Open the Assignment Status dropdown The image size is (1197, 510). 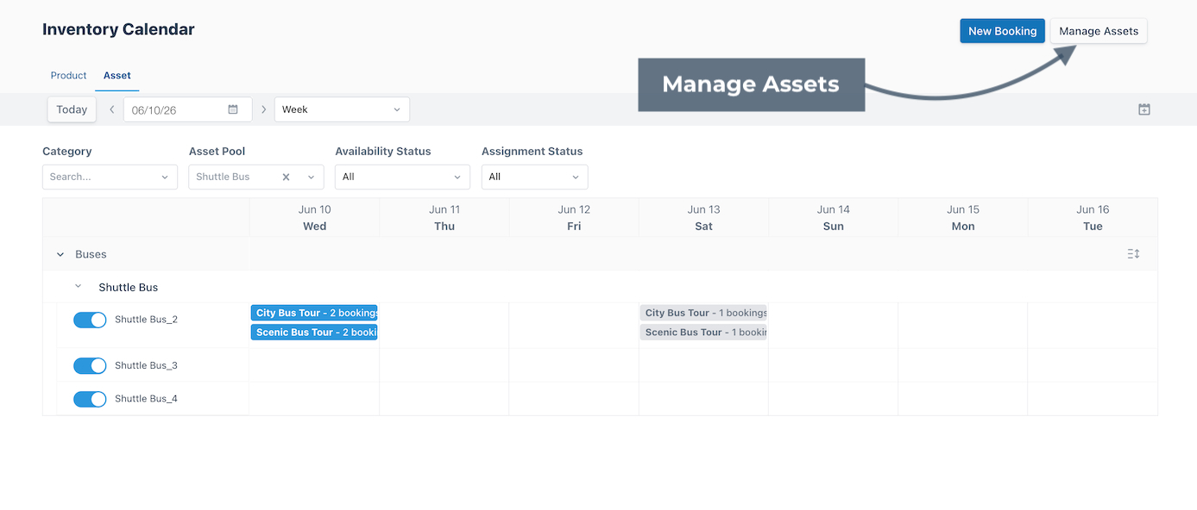(534, 177)
